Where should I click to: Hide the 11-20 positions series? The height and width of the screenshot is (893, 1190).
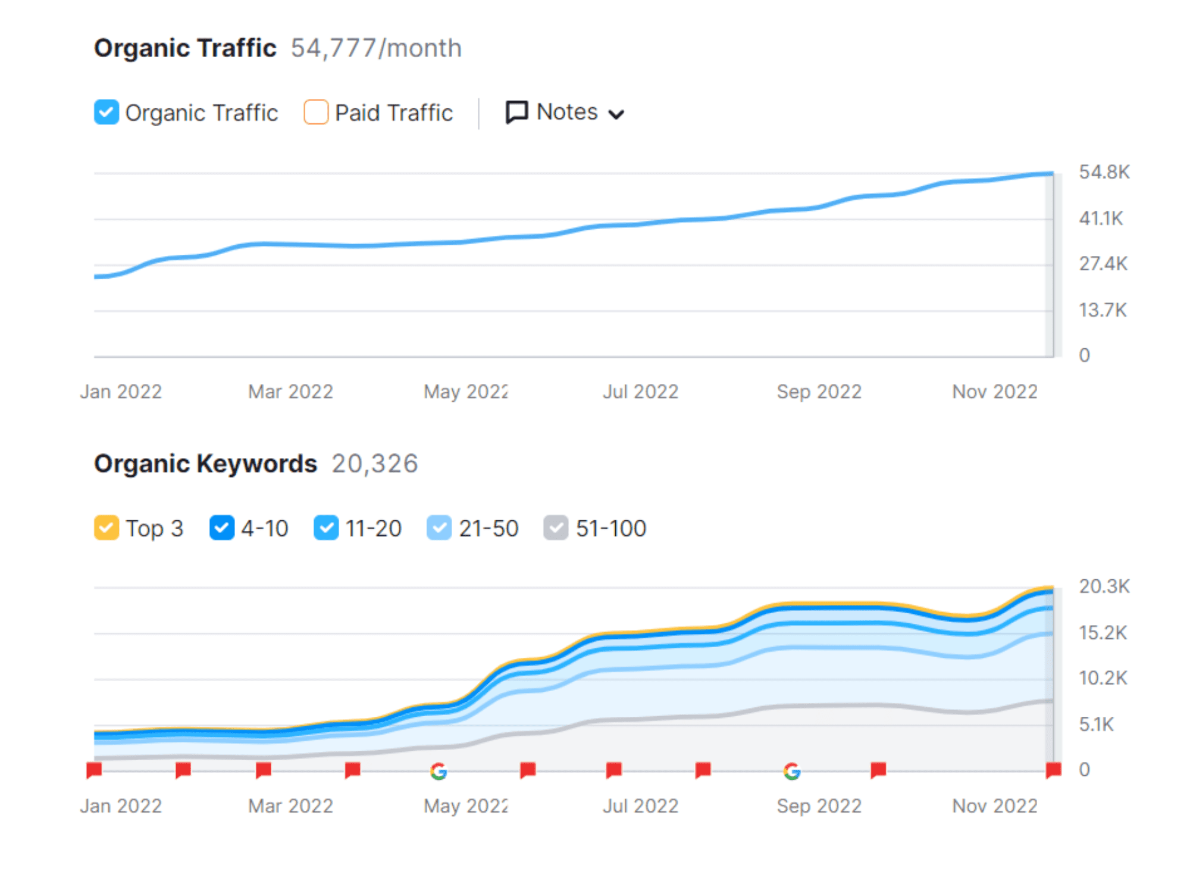pyautogui.click(x=326, y=527)
